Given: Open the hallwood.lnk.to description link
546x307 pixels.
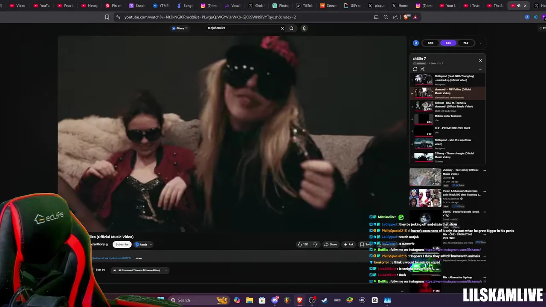Looking at the screenshot, I should point(112,258).
